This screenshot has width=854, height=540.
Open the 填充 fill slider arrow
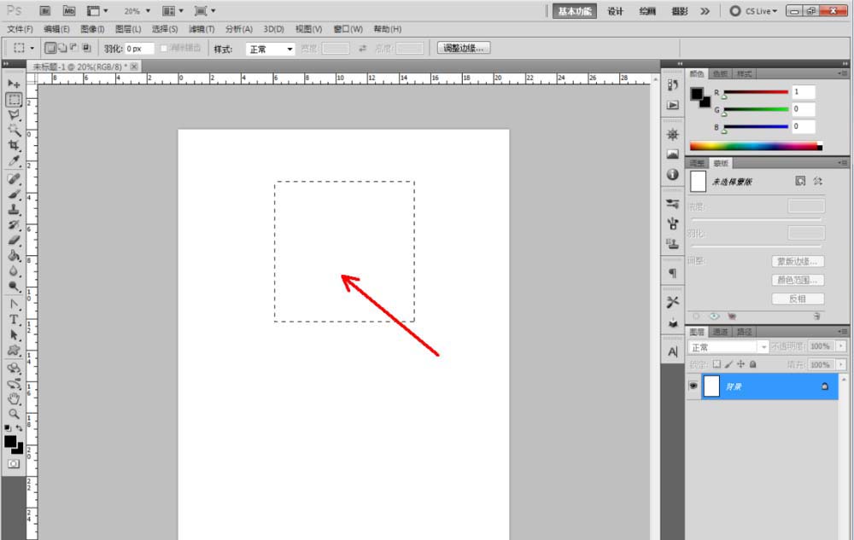point(841,364)
